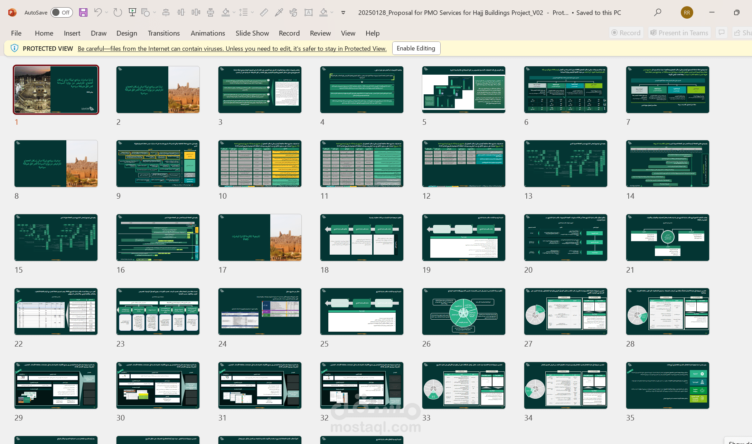Switch to the Review tab
This screenshot has width=752, height=444.
320,33
